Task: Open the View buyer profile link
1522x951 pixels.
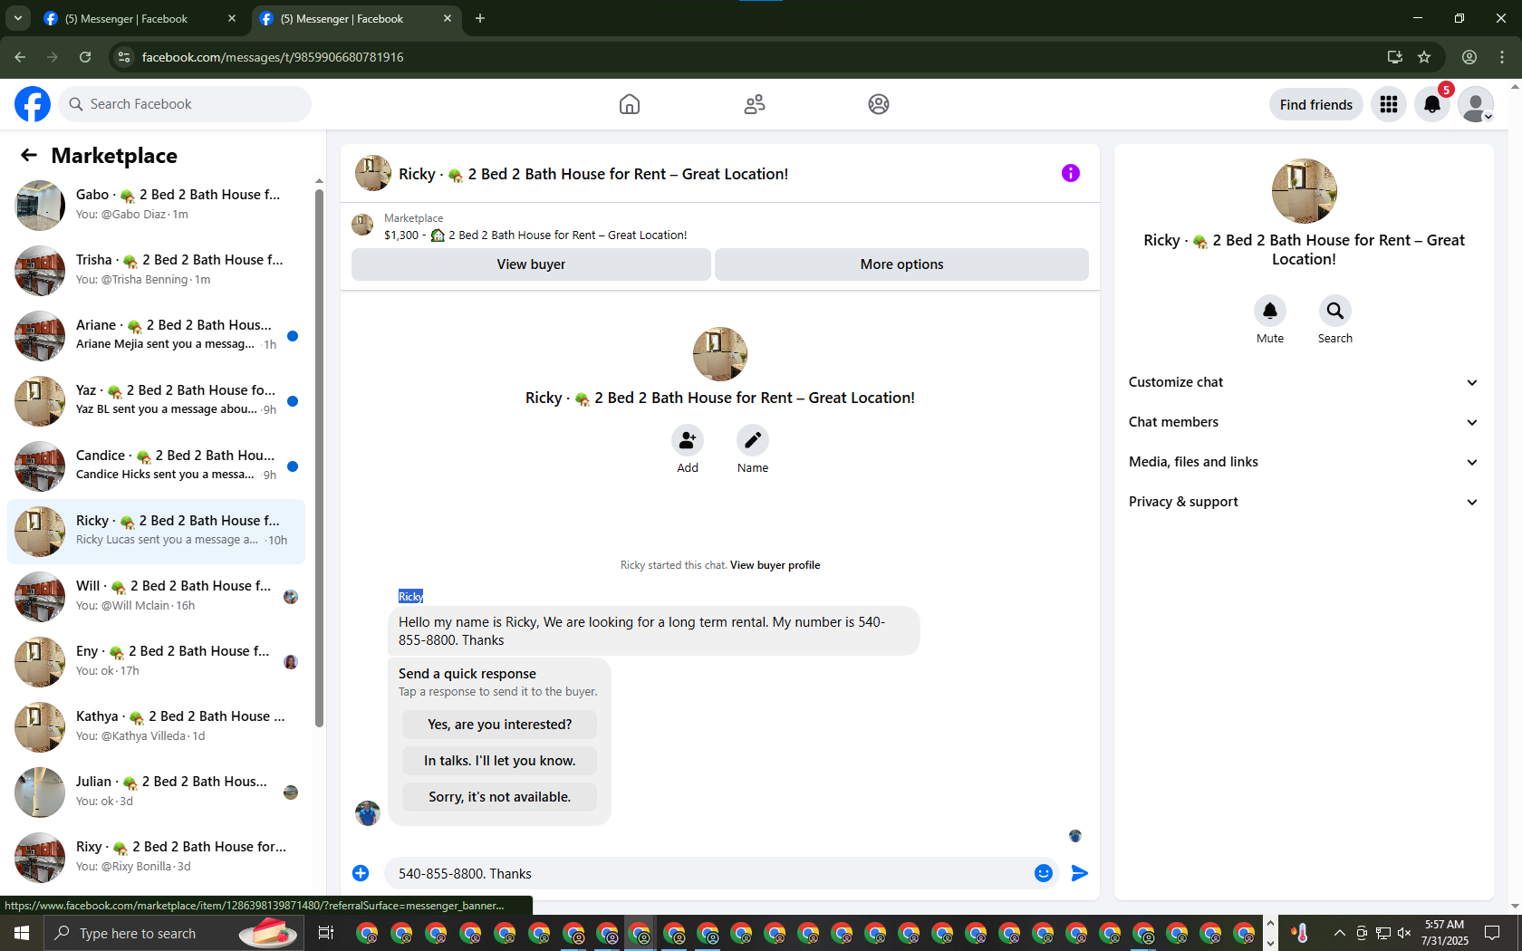Action: point(775,565)
